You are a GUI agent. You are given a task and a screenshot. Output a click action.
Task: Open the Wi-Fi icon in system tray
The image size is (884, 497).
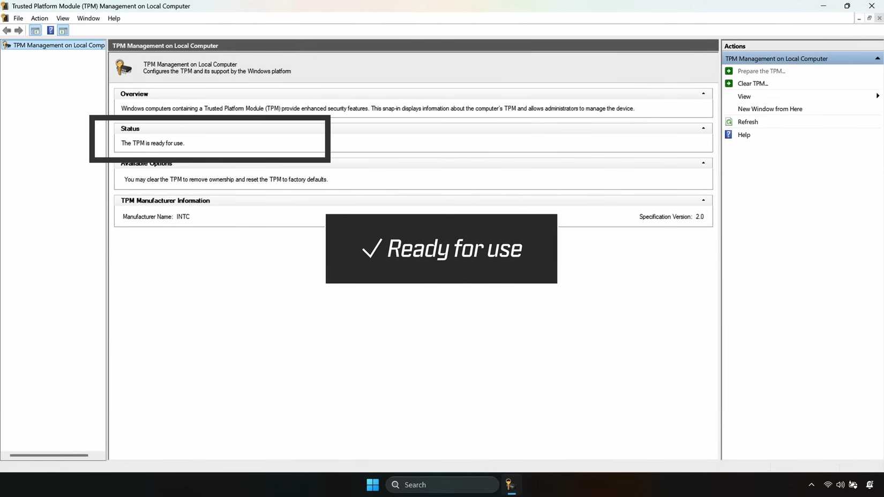pyautogui.click(x=827, y=485)
